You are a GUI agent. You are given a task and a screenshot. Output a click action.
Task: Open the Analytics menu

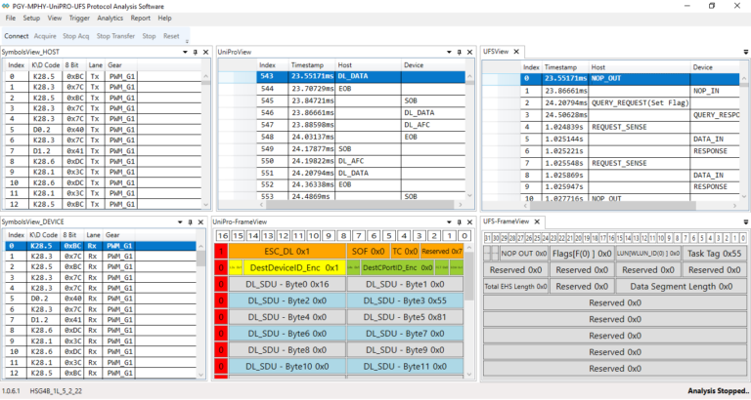110,19
